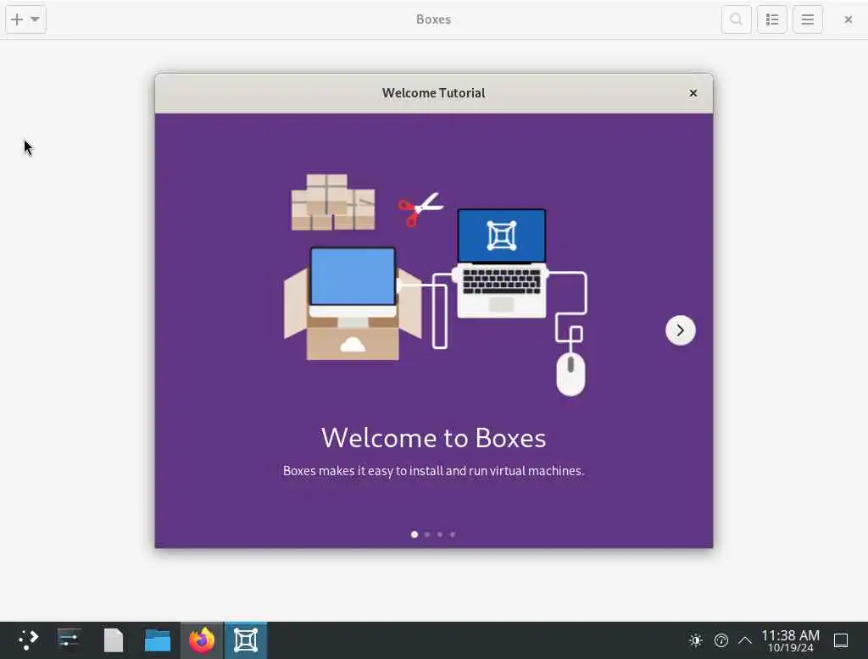The height and width of the screenshot is (659, 868).
Task: Click the plus icon to create a new box
Action: [x=17, y=19]
